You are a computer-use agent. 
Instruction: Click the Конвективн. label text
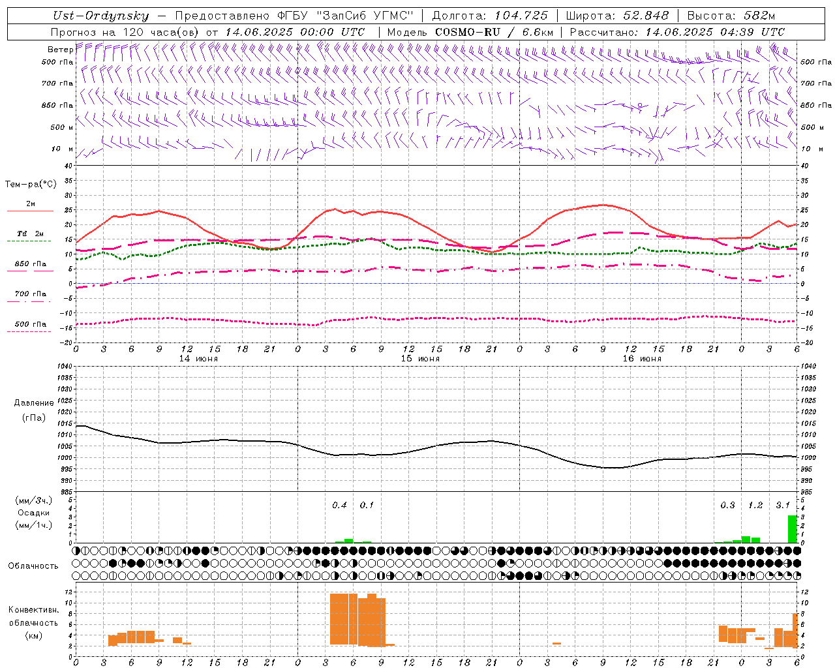(34, 610)
